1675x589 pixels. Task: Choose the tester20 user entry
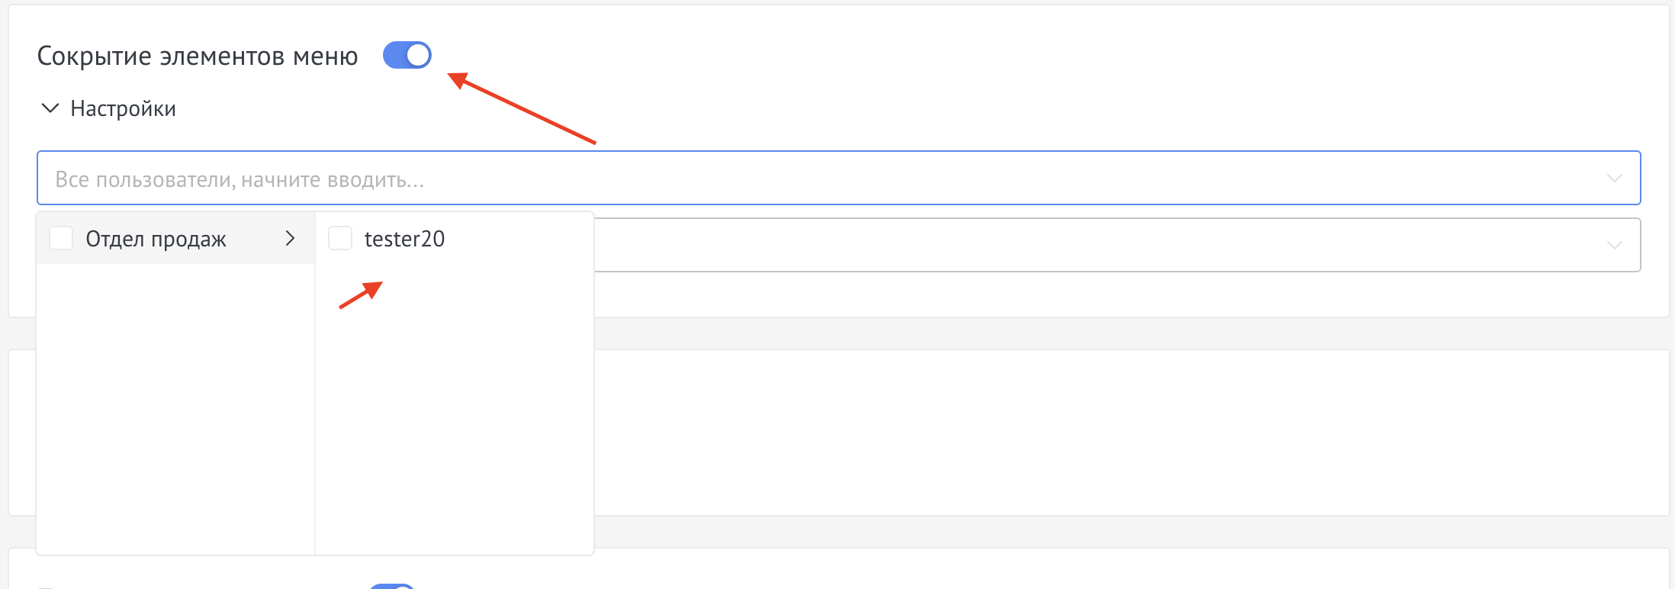click(x=404, y=239)
